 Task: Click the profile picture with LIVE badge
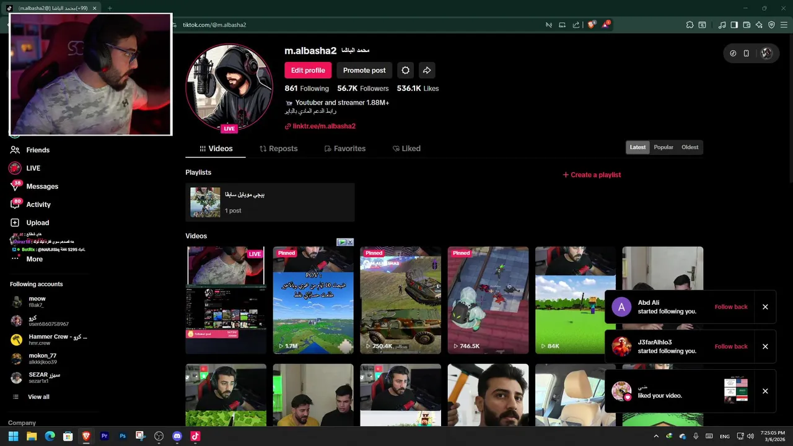(x=229, y=87)
